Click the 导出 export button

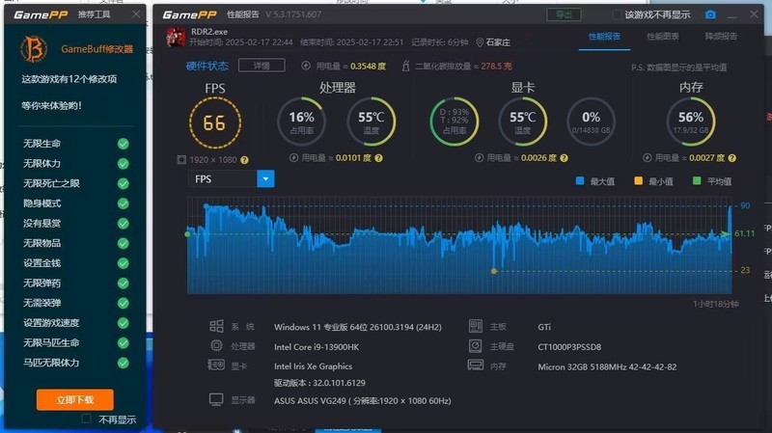pos(564,14)
